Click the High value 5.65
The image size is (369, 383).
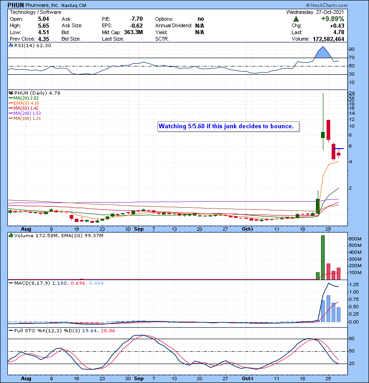[x=43, y=26]
